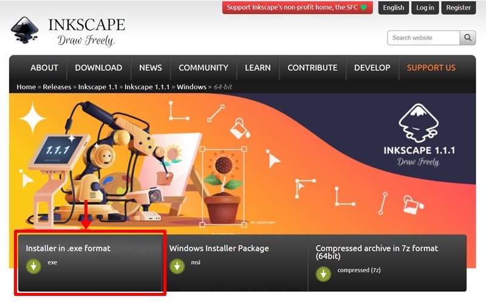
Task: Click the 'compressed (7z)' label
Action: 359,270
